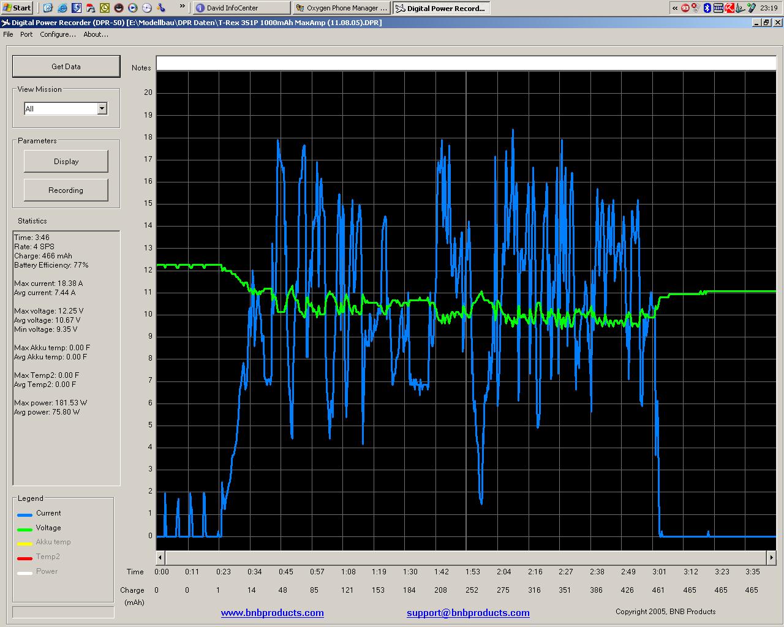Open the Windows Start menu
784x627 pixels.
click(17, 8)
